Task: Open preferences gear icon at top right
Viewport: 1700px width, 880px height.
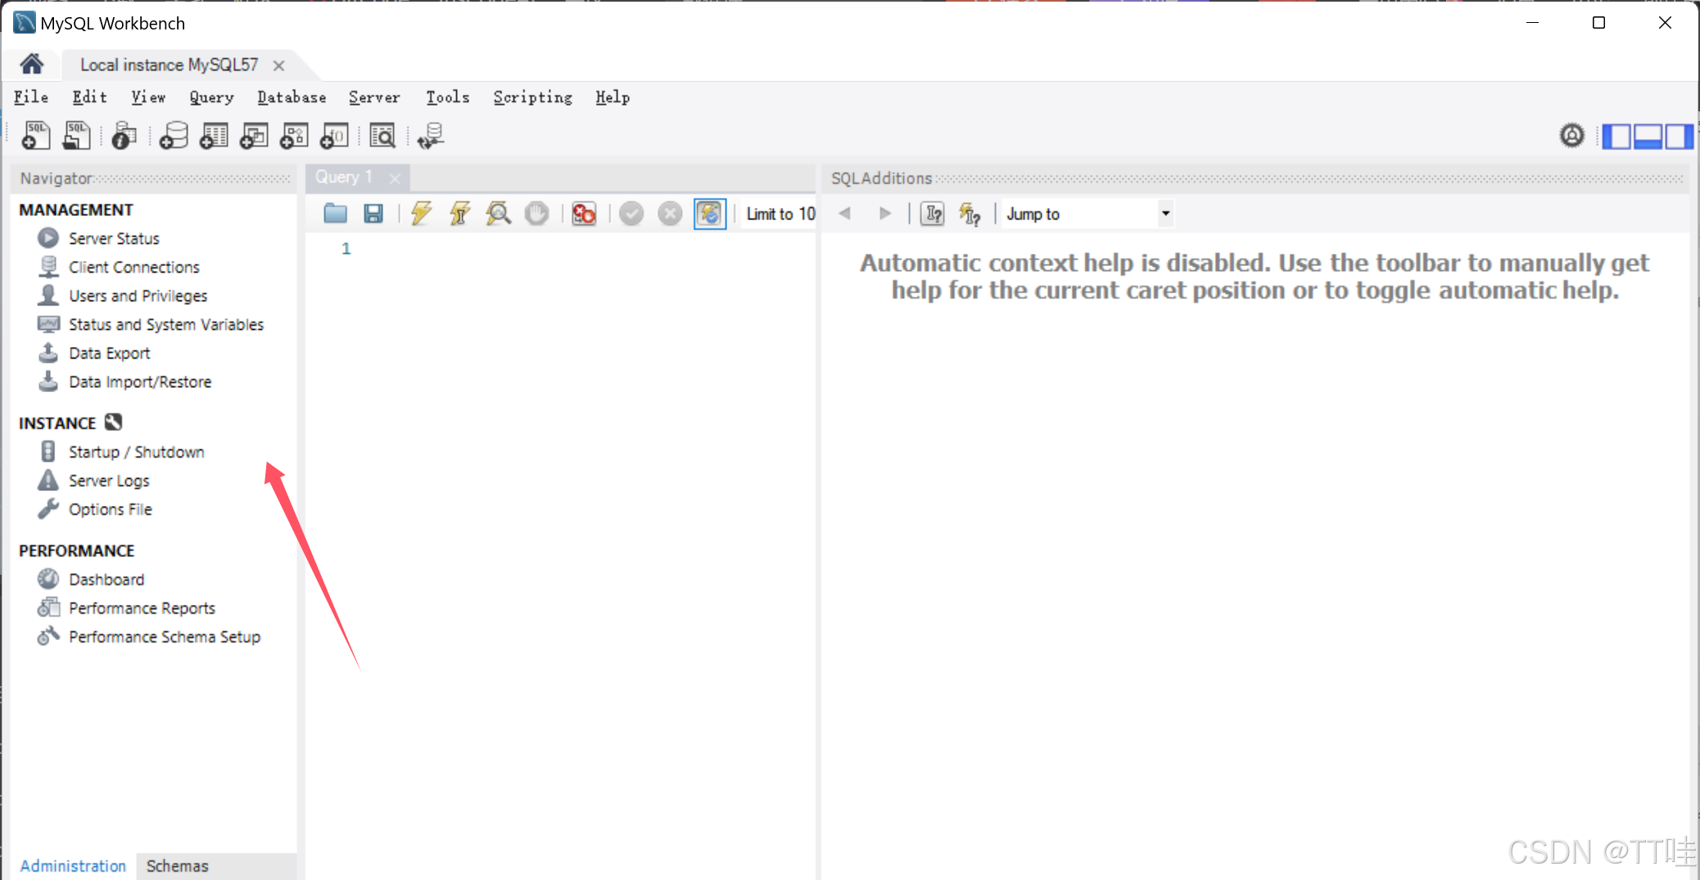Action: (1571, 135)
